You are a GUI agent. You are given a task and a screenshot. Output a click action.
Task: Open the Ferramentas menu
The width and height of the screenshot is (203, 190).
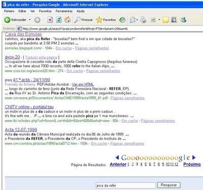point(64,11)
